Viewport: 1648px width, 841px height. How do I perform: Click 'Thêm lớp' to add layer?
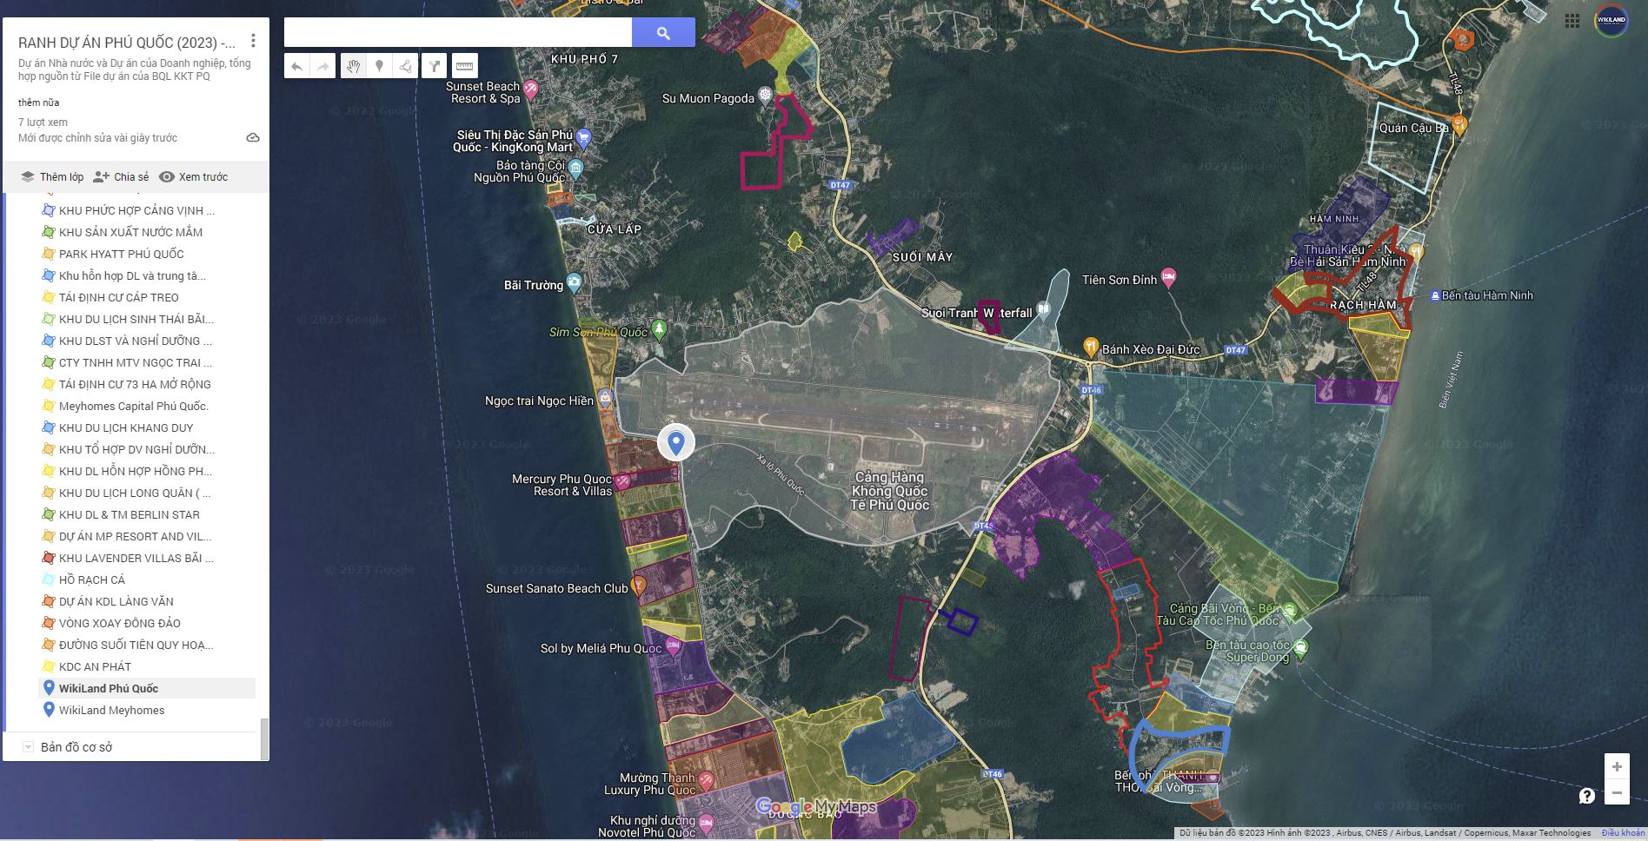53,176
